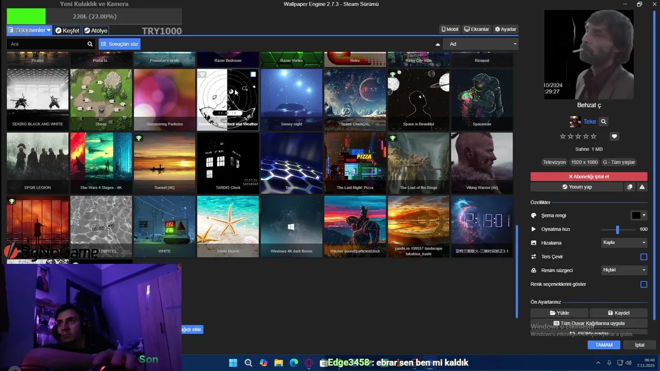Open Opera GX from taskbar

click(309, 363)
